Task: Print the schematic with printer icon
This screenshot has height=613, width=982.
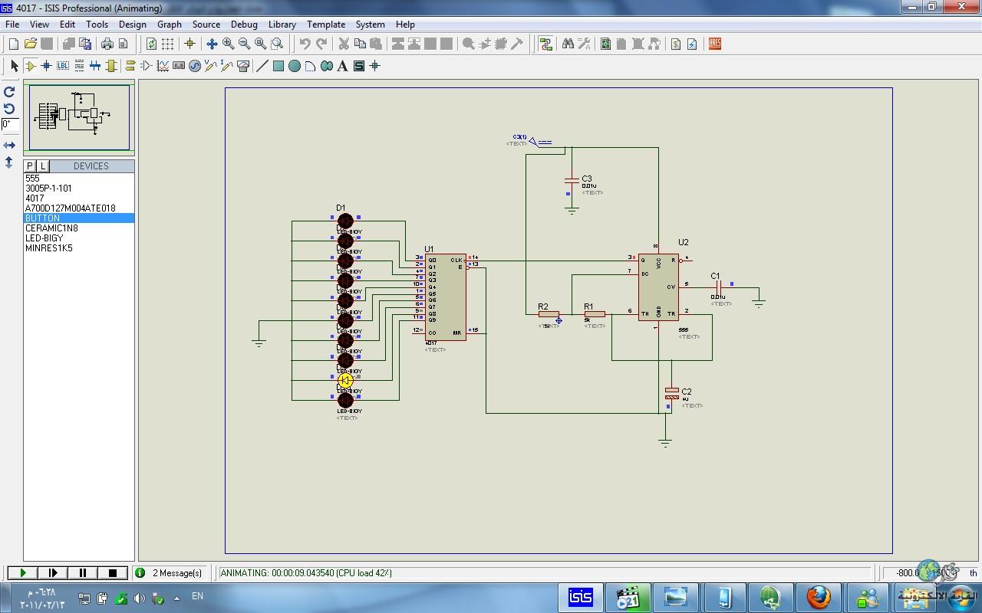Action: pos(107,44)
